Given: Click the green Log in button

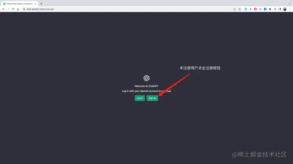Looking at the screenshot, I should (140, 98).
